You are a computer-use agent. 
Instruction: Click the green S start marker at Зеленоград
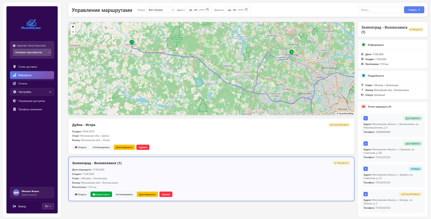[x=291, y=52]
